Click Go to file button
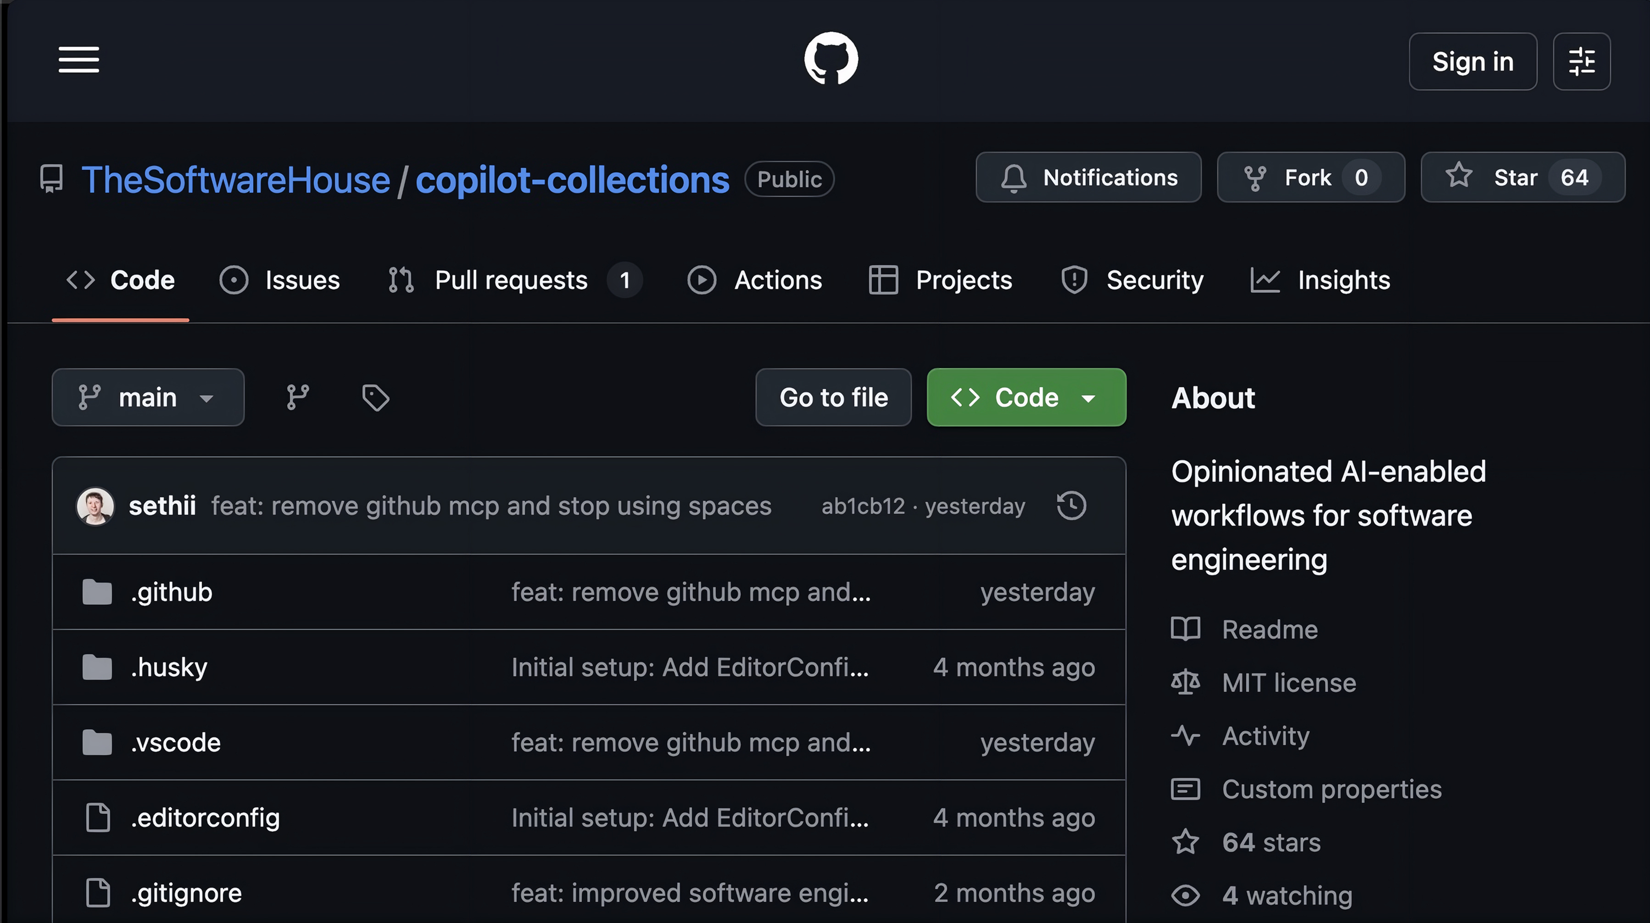Screen dimensions: 1650x923 coord(833,397)
